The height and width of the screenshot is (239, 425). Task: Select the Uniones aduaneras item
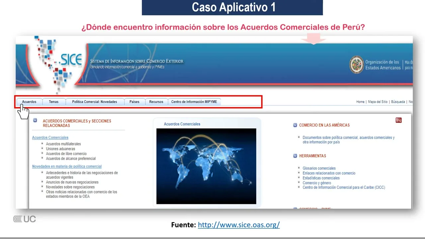click(60, 149)
